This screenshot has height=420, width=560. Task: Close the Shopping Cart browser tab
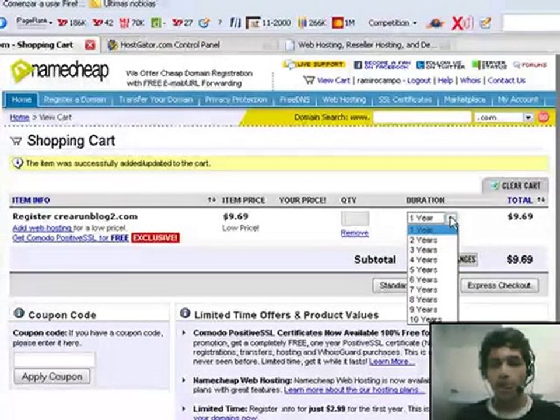click(x=90, y=45)
